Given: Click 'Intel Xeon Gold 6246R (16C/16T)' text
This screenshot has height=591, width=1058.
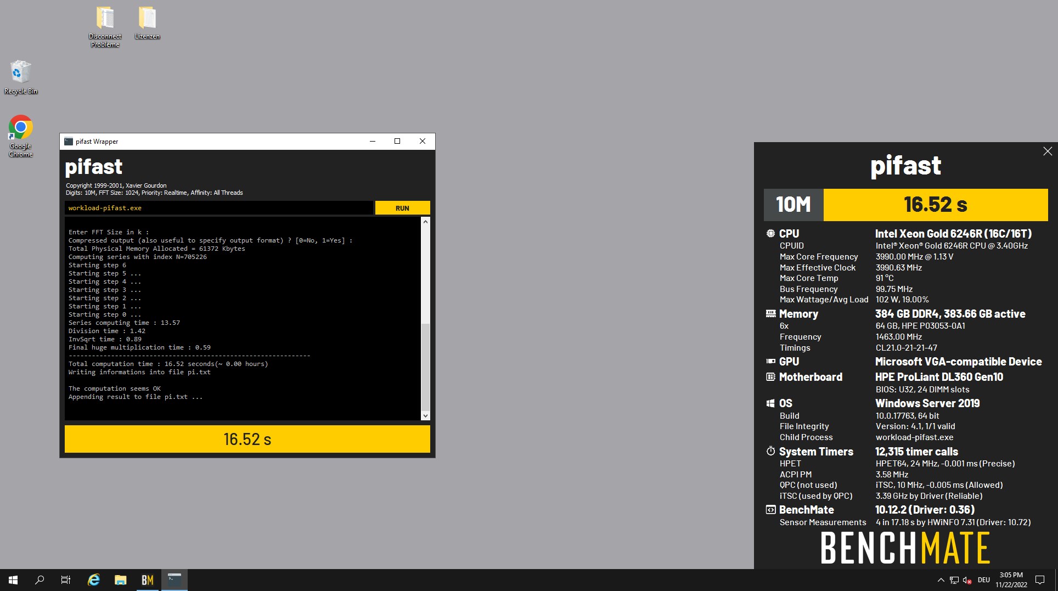Looking at the screenshot, I should (953, 234).
